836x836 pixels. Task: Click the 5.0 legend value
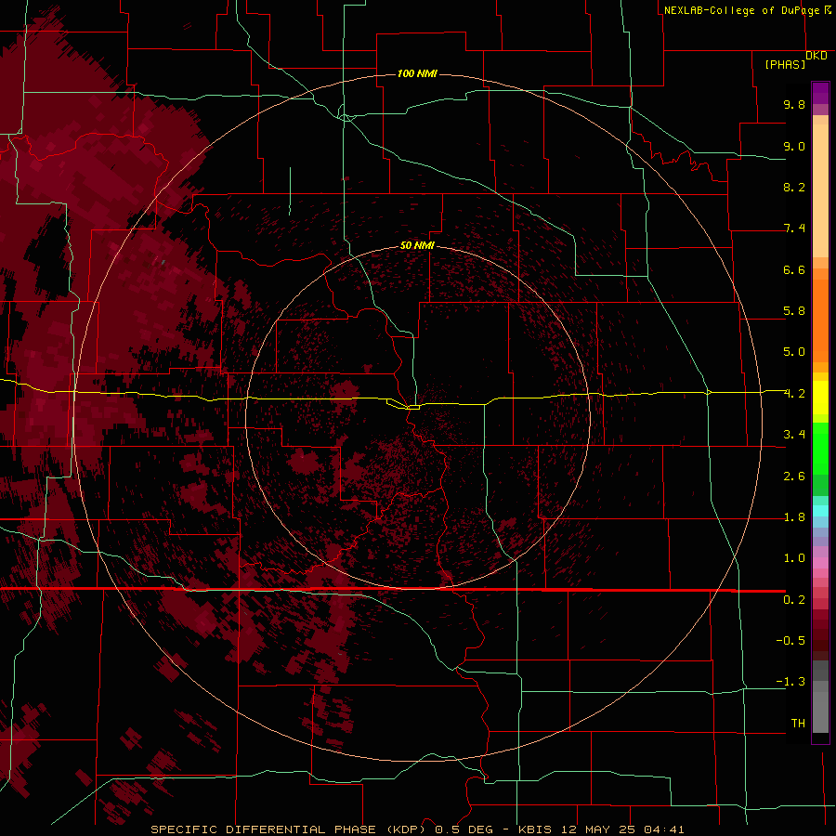(794, 352)
